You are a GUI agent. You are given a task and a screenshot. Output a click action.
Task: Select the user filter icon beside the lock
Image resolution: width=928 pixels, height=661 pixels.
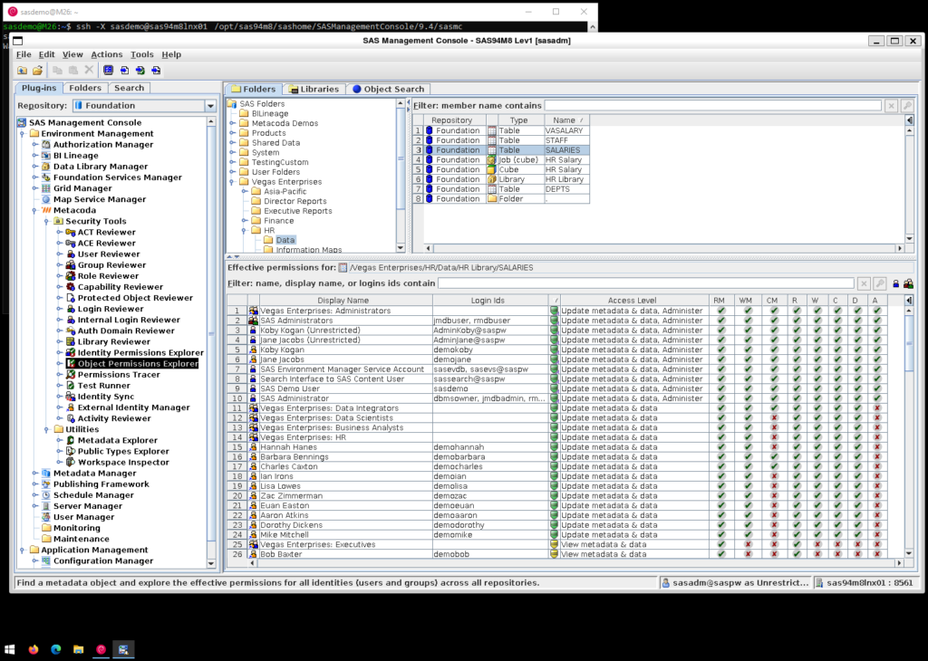(x=895, y=283)
